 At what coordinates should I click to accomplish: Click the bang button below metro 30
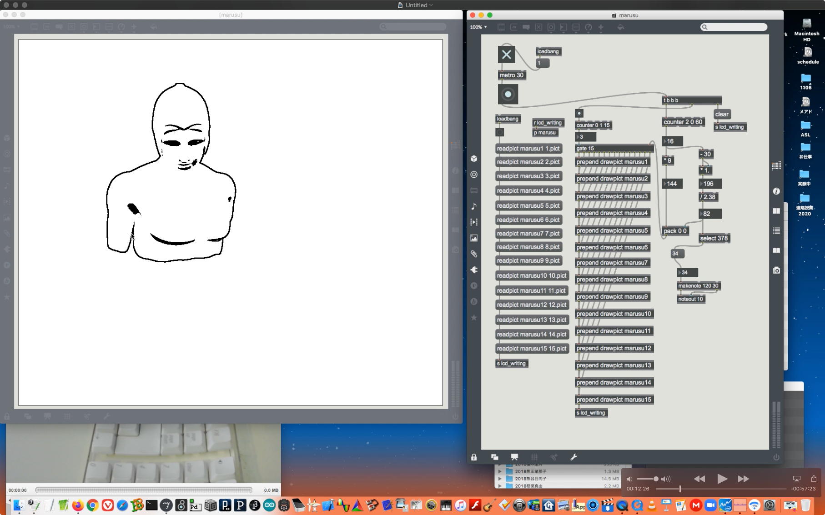click(x=508, y=94)
